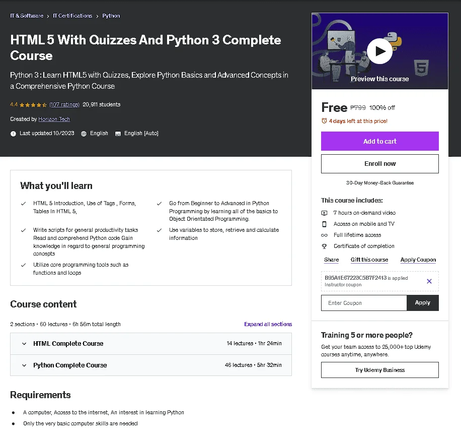Click 2 sections 60 lectures summary text
Viewport: 461px width, 440px height.
(65, 324)
